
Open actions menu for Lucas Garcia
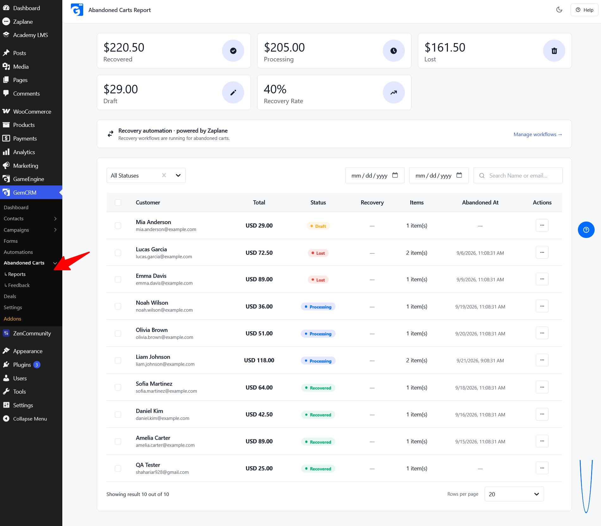point(542,253)
